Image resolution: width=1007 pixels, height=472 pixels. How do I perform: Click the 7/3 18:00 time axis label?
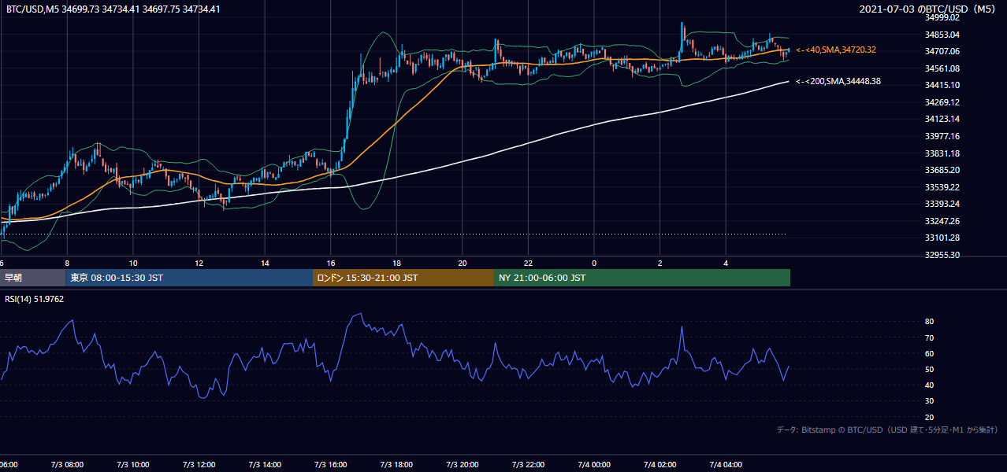coord(396,465)
